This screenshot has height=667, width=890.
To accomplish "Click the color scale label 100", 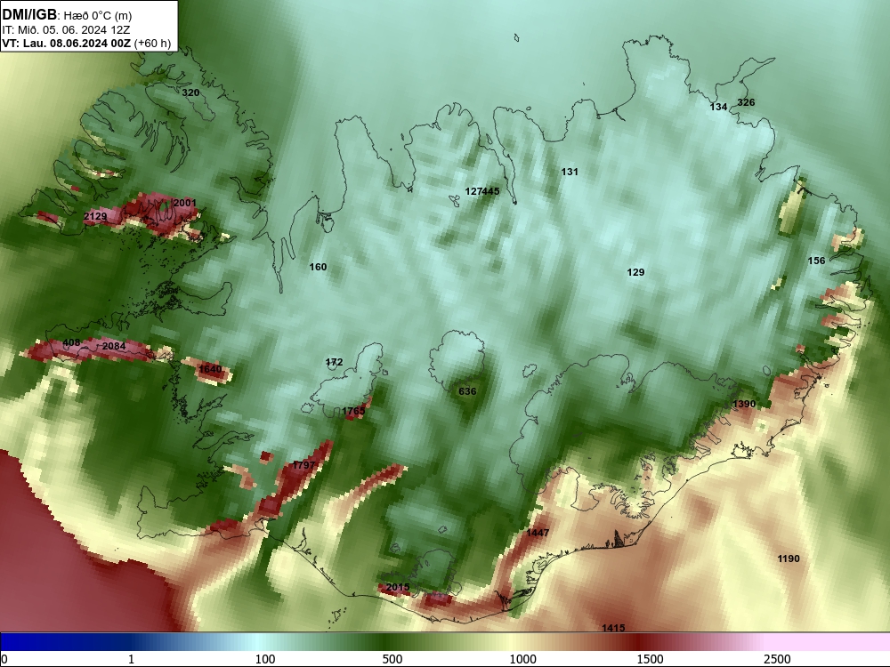I will pyautogui.click(x=265, y=659).
